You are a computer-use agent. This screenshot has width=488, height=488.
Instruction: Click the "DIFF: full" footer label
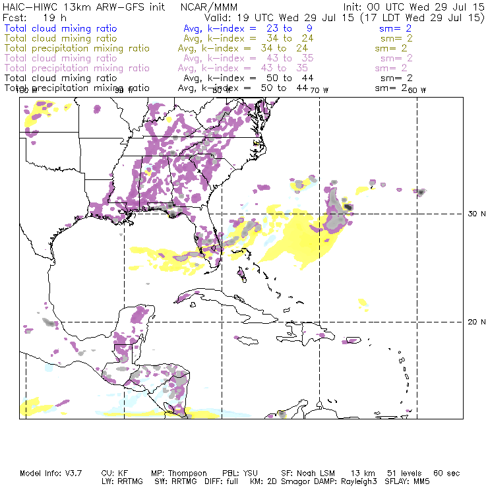coord(222,481)
